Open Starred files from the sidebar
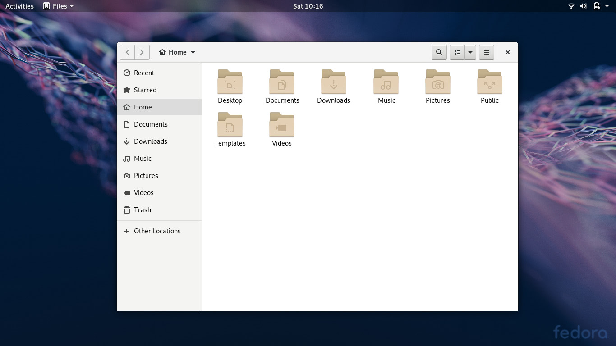This screenshot has height=346, width=616. pos(145,90)
